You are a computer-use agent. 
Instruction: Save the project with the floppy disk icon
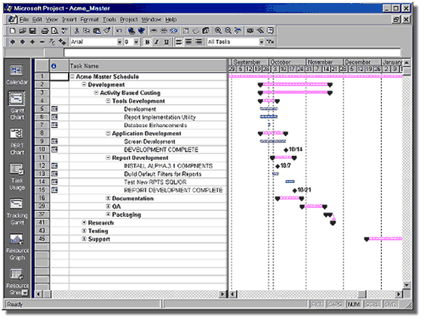click(32, 31)
